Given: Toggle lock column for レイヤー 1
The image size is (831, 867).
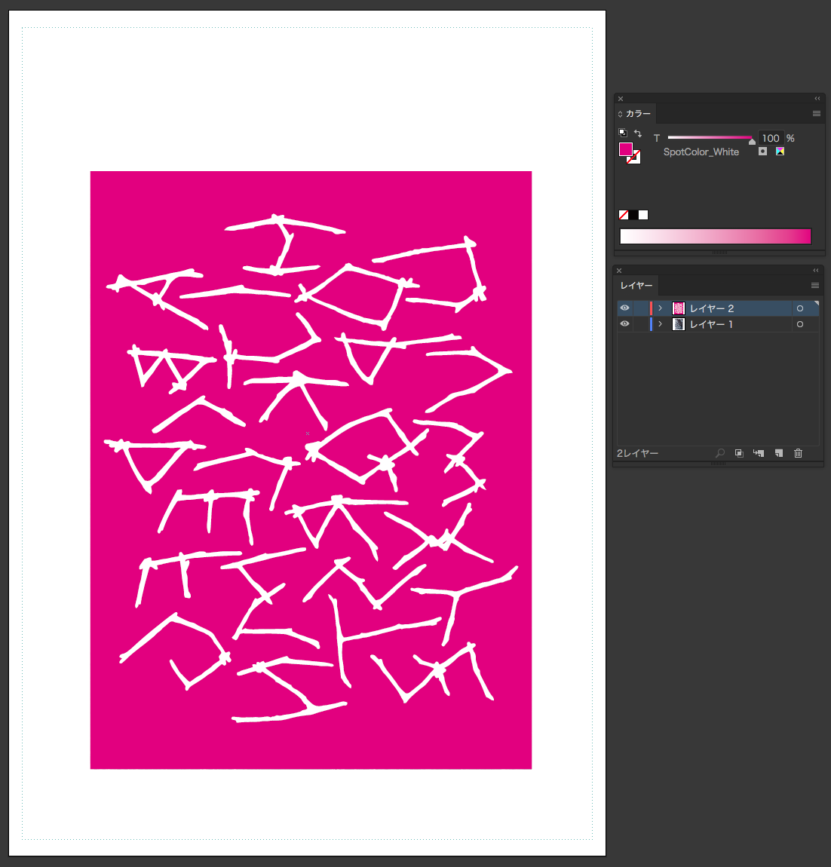Looking at the screenshot, I should [x=640, y=324].
